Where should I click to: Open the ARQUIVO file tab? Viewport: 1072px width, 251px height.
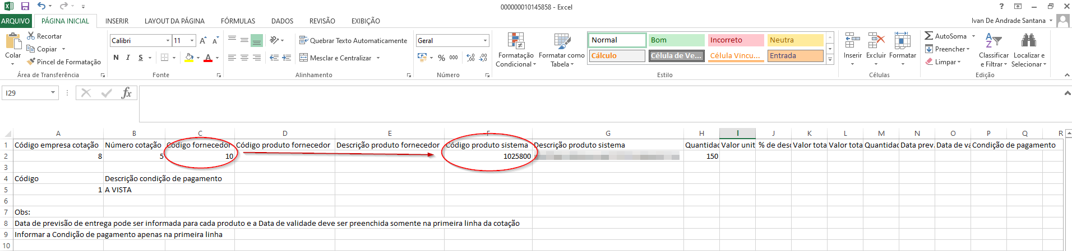(16, 21)
